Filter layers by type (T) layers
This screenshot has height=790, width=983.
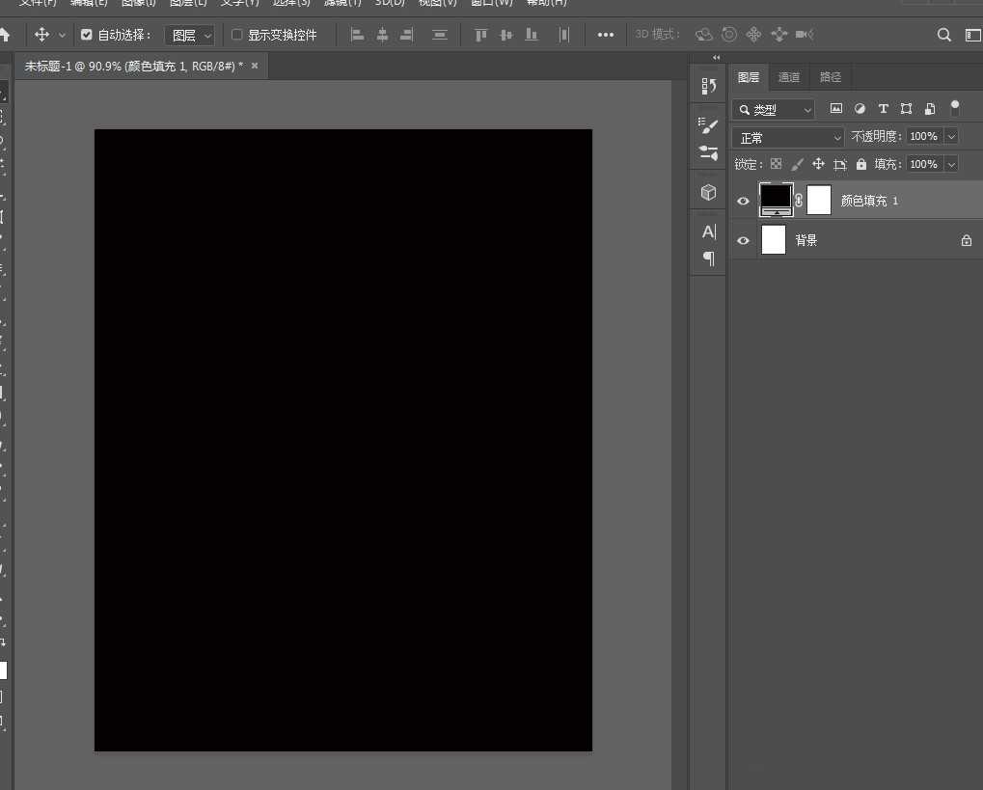point(883,109)
